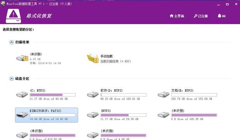Click "98.33 GB free of 100.01 GB" text
Viewport: 240px width, 140px height.
120,99
